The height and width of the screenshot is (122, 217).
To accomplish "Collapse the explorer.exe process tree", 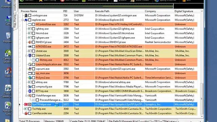I will point(23,20).
